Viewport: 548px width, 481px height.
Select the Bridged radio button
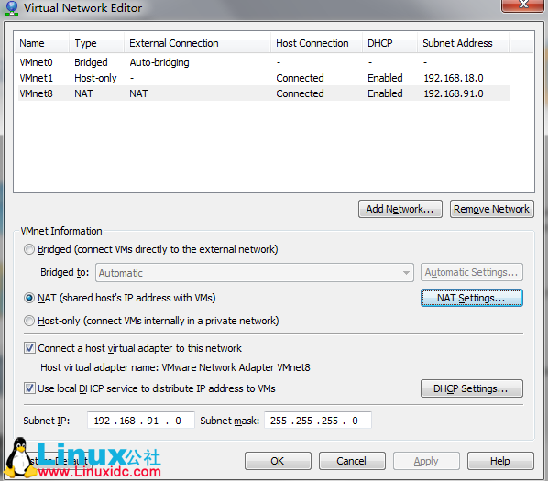pos(29,249)
